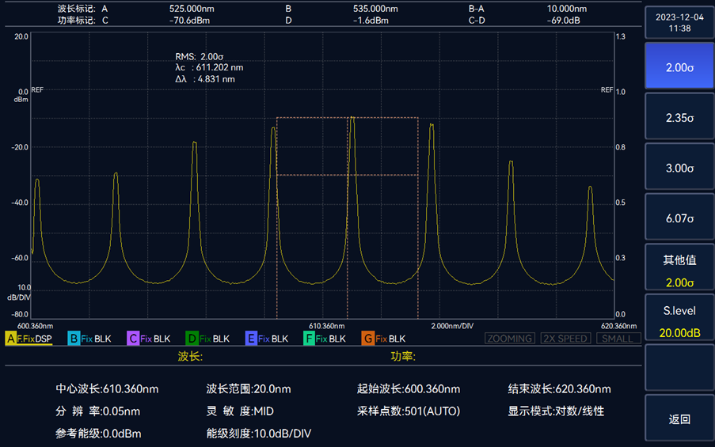Select trace G (orange, Fix BLK)

(x=384, y=339)
